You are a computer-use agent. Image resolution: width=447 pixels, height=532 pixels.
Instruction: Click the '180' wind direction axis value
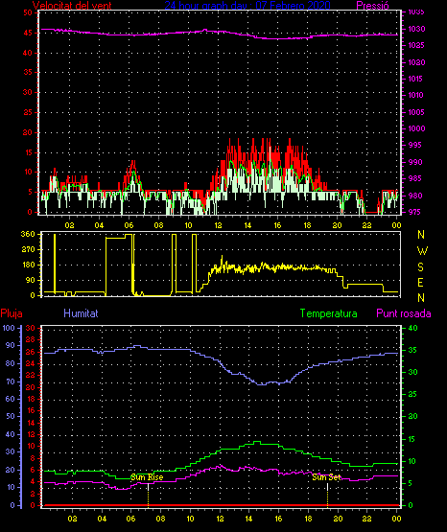(x=28, y=265)
